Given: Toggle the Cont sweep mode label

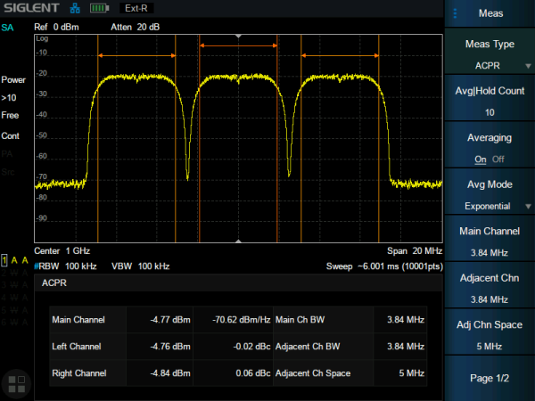Looking at the screenshot, I should [x=10, y=136].
